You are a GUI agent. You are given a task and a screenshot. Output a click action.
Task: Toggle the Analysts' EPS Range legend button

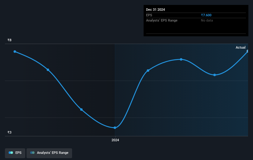[x=49, y=153]
